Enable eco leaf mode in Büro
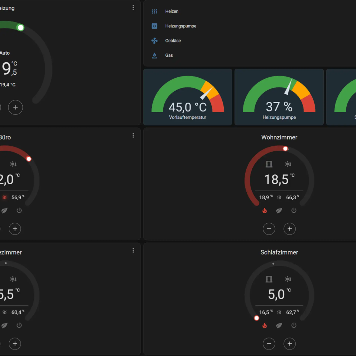 [x=4, y=210]
